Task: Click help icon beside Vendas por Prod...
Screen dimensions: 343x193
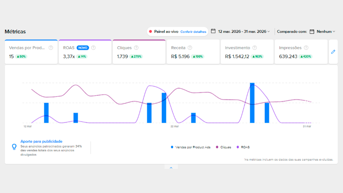Action: 51,48
